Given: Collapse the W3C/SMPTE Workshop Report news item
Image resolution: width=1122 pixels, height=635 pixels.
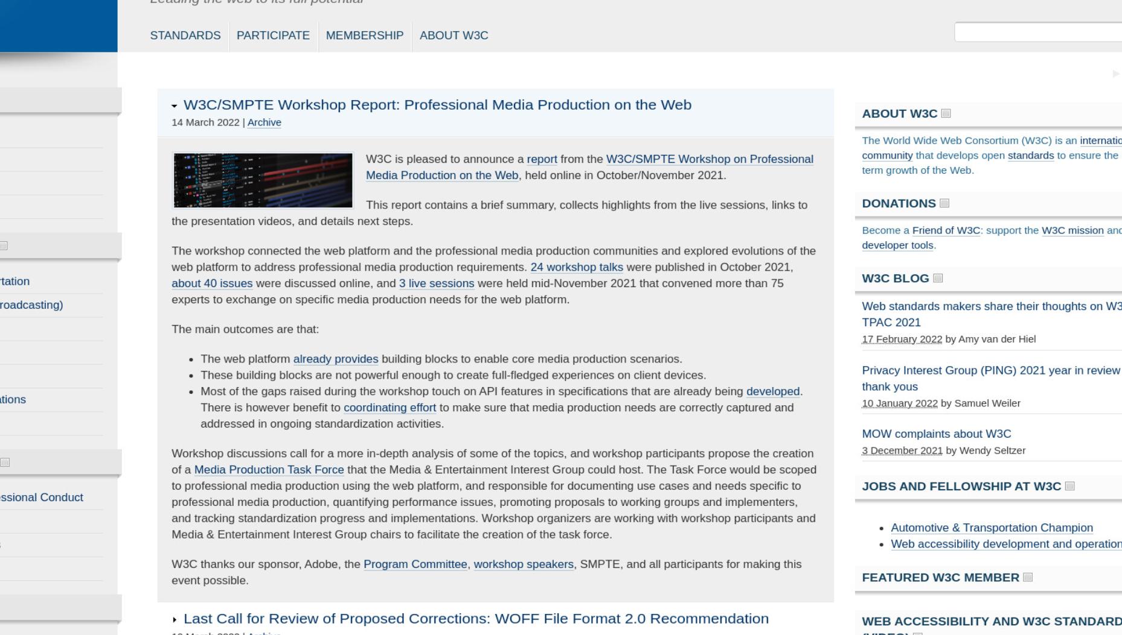Looking at the screenshot, I should coord(175,106).
